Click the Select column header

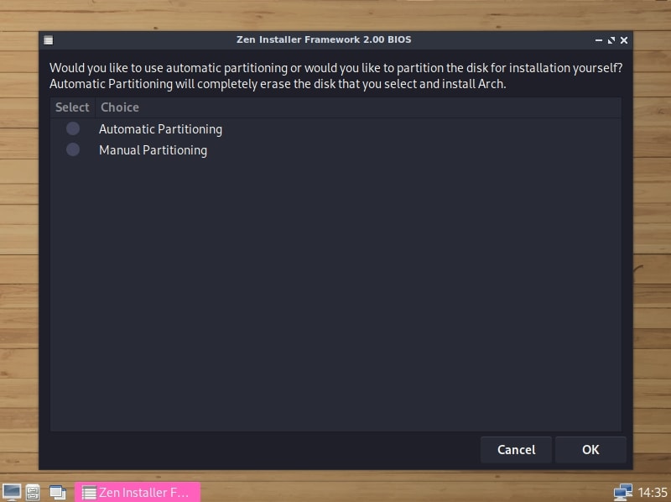tap(71, 107)
